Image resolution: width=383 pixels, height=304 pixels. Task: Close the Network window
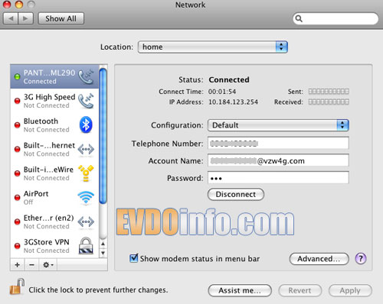point(7,5)
